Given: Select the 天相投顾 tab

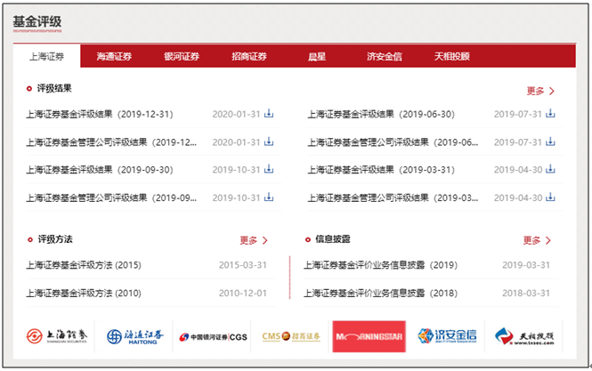Looking at the screenshot, I should pos(451,57).
